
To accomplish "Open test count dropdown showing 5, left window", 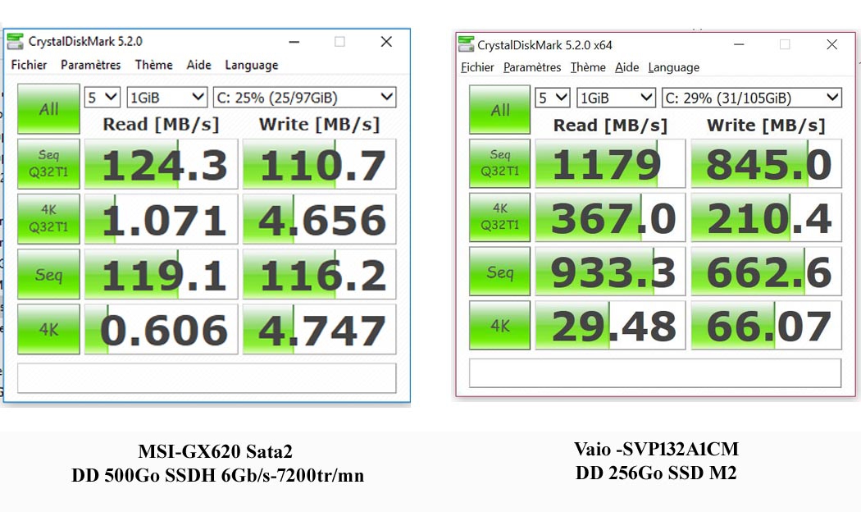I will tap(102, 98).
